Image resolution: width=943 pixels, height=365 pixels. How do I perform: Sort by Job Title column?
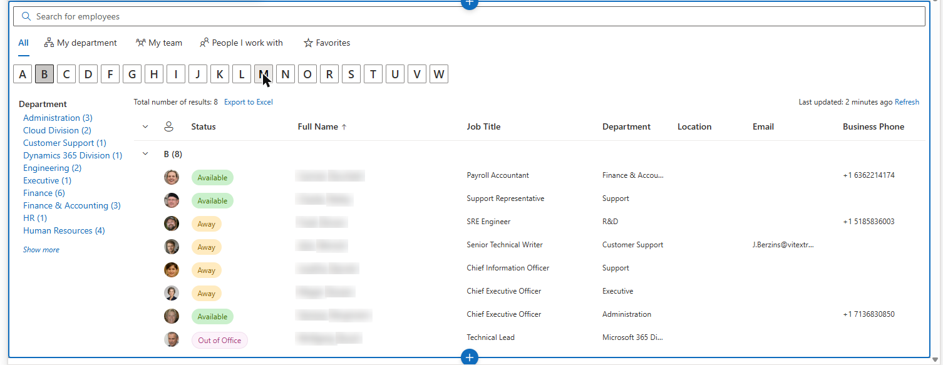point(483,126)
